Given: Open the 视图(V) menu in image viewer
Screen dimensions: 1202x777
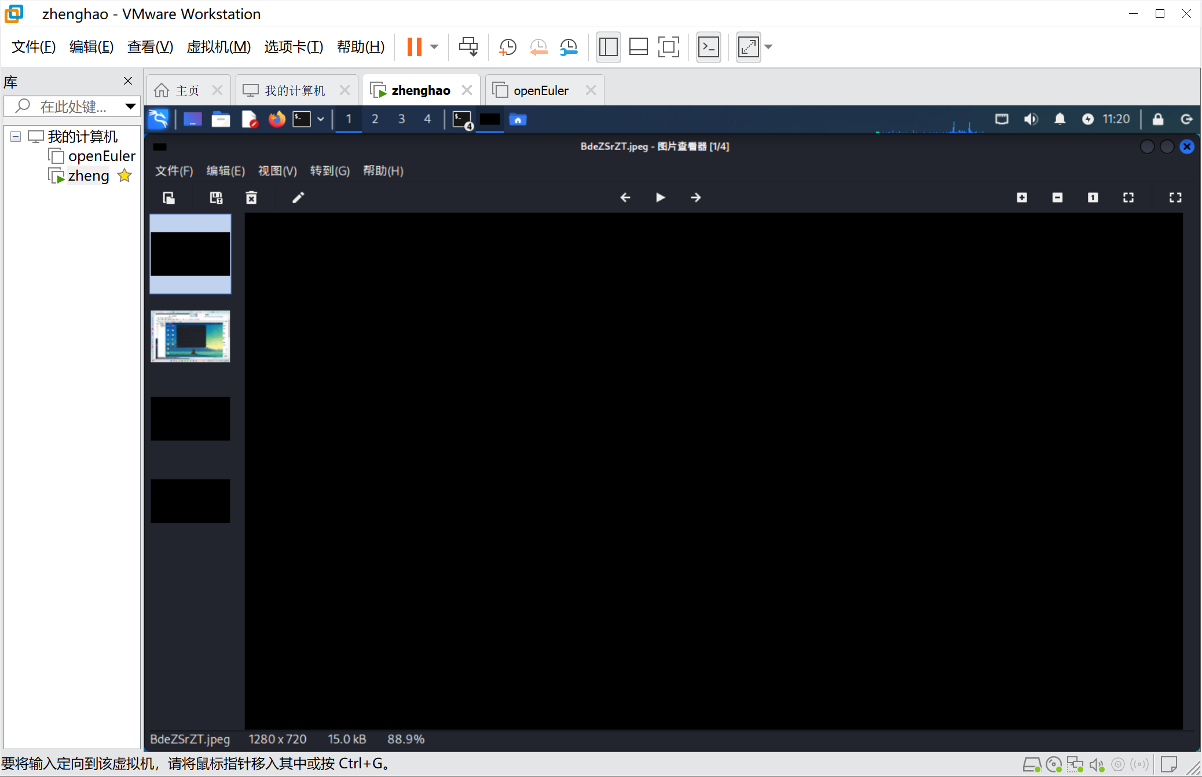Looking at the screenshot, I should tap(277, 171).
